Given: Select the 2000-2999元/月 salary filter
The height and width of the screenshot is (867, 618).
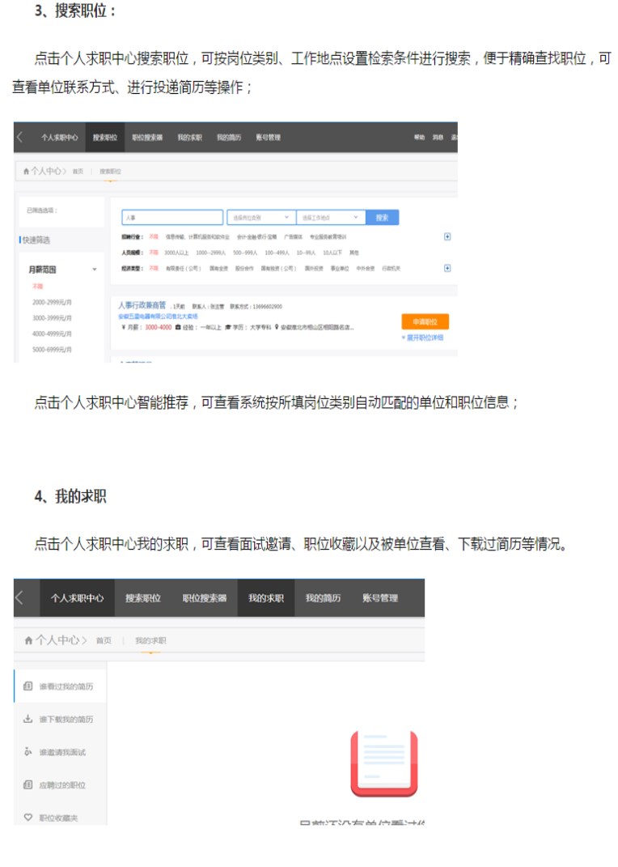Looking at the screenshot, I should [x=52, y=302].
